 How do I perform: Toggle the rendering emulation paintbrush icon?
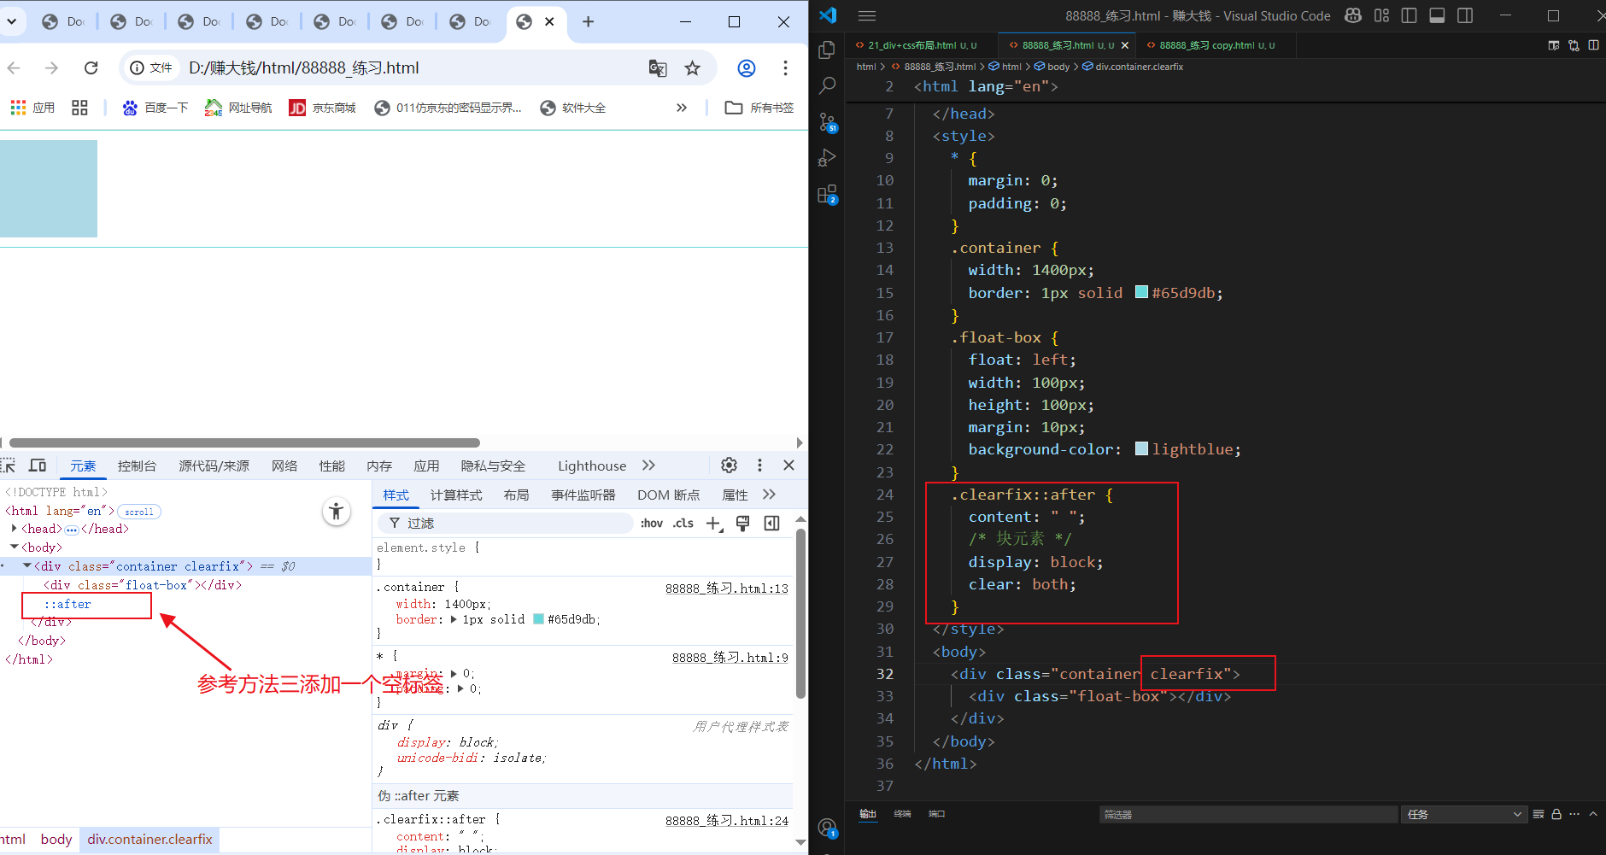(x=742, y=524)
